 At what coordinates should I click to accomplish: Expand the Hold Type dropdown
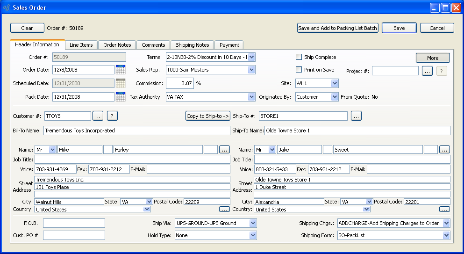pos(253,235)
